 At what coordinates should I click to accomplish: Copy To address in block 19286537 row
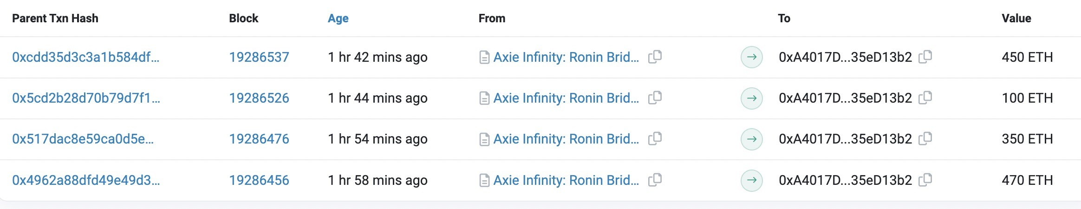click(x=925, y=57)
